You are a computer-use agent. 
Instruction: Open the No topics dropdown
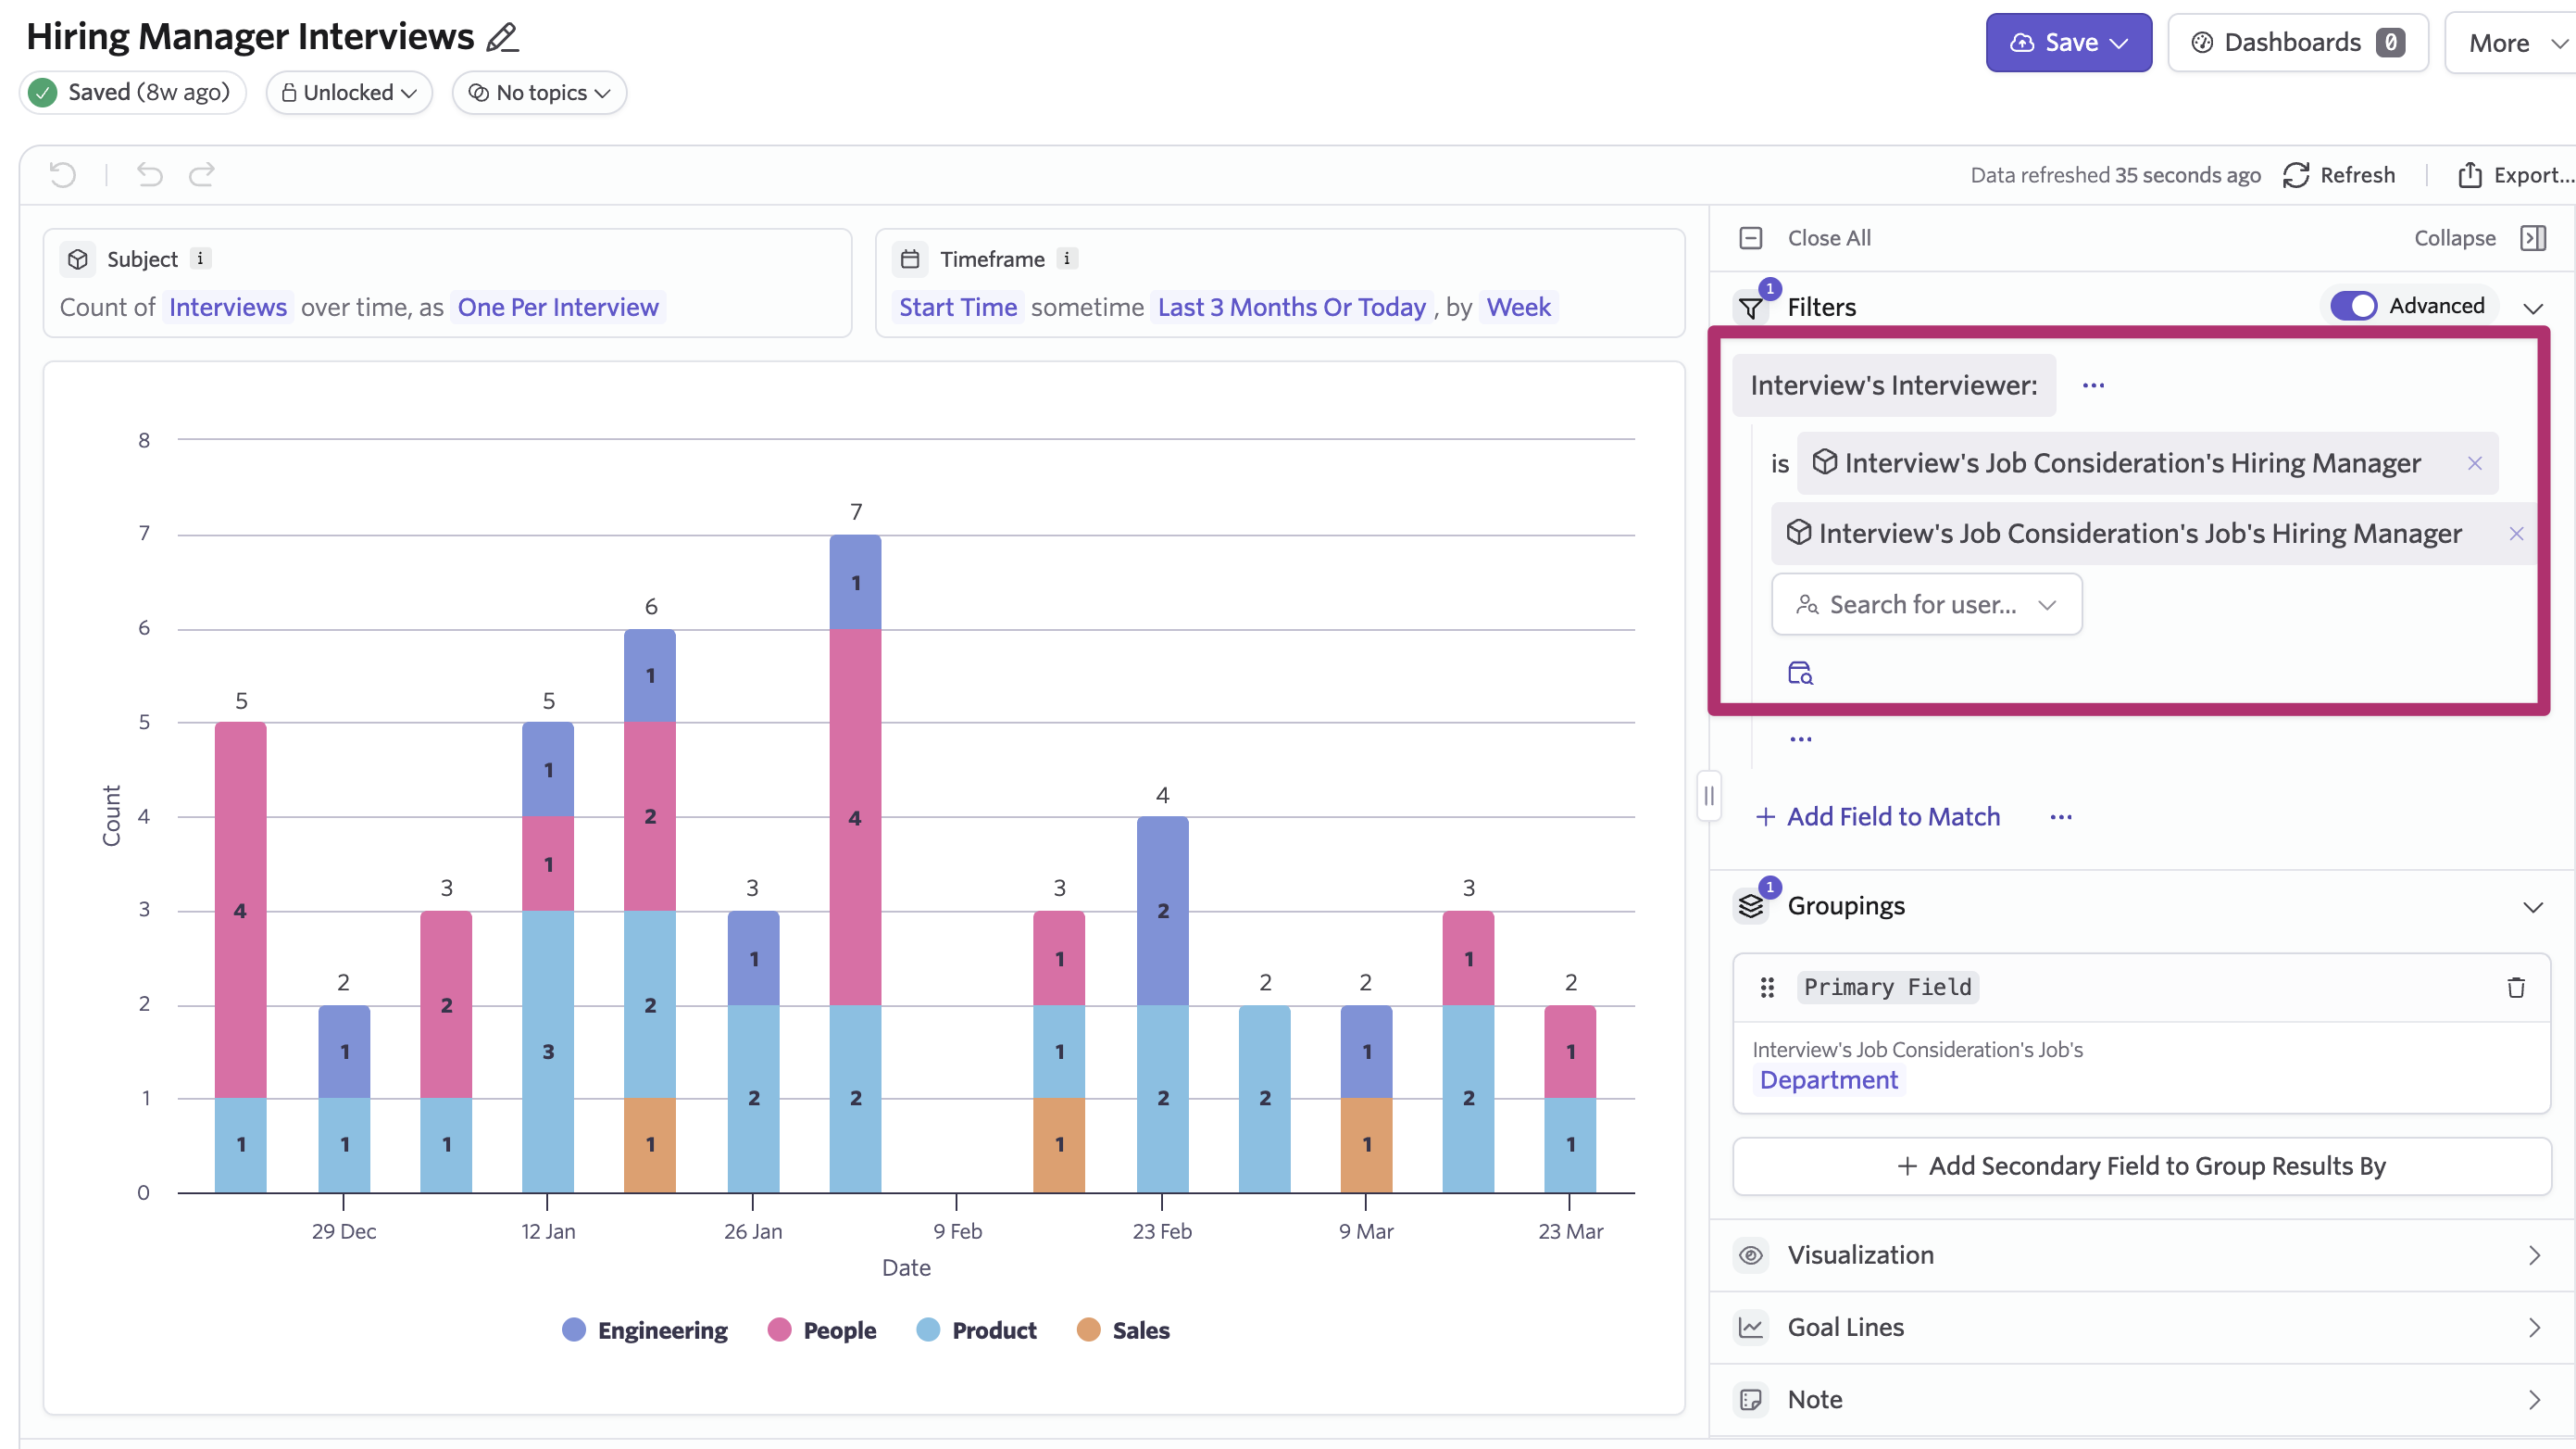pyautogui.click(x=539, y=93)
